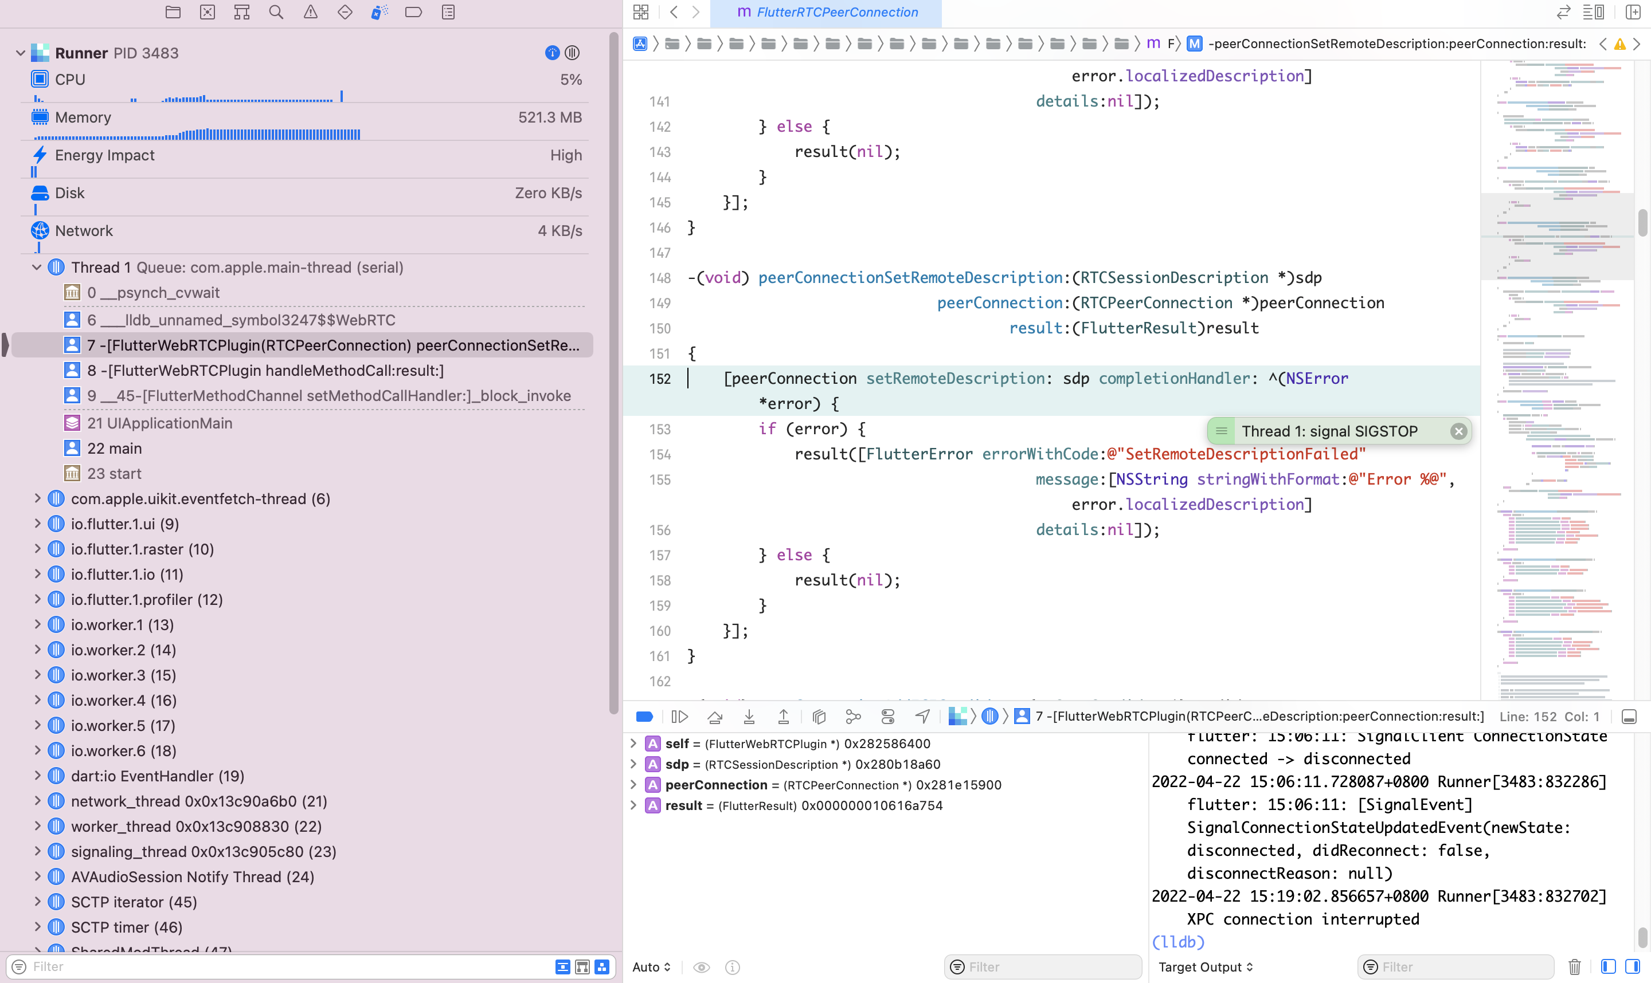Open the Report navigator

(x=447, y=12)
